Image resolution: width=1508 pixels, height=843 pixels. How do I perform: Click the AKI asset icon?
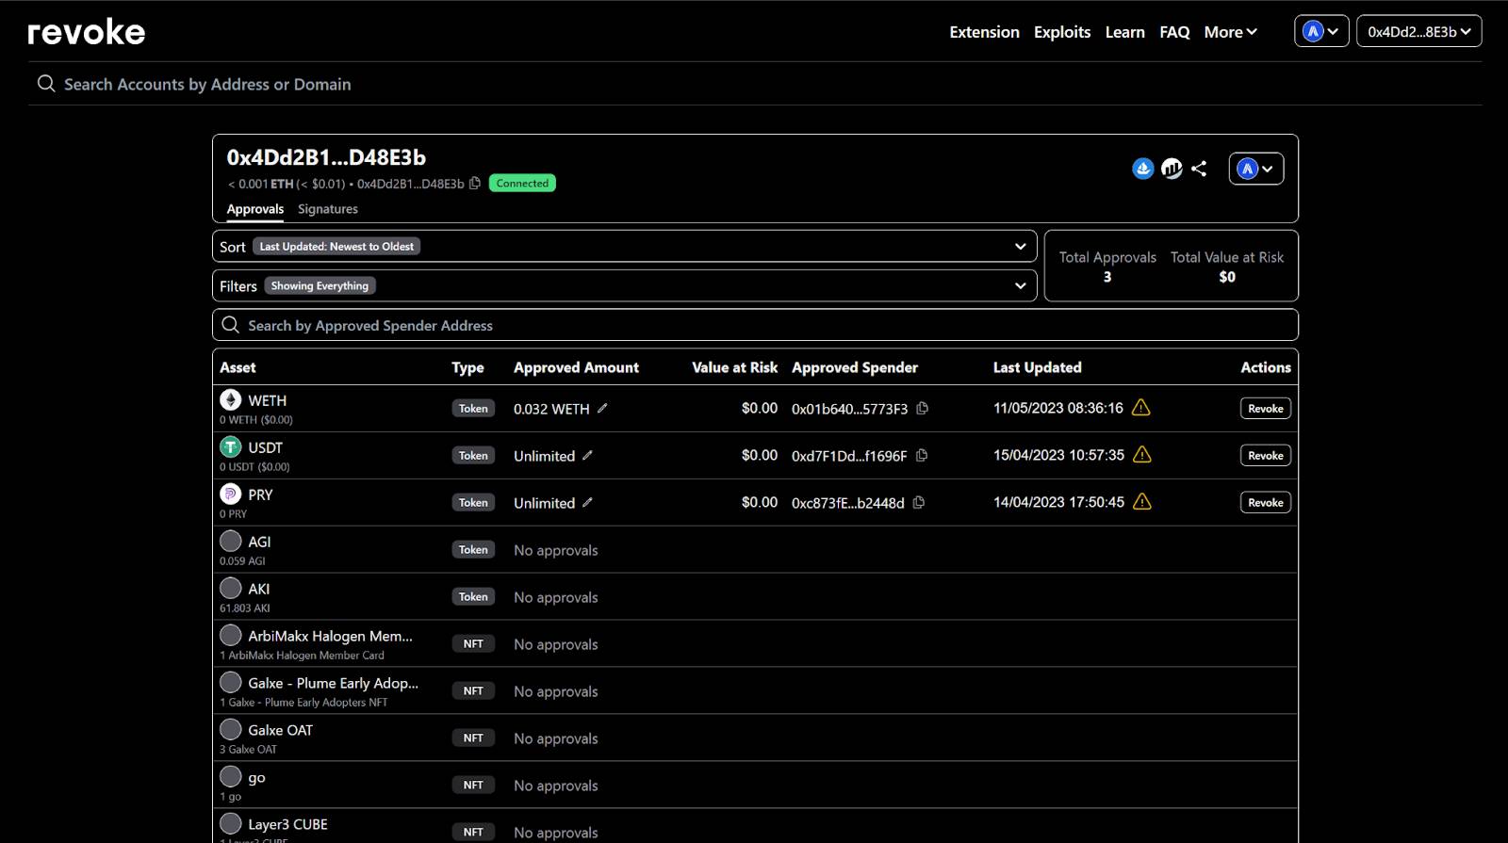(231, 588)
